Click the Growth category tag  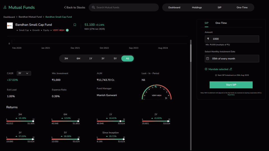coord(36,30)
